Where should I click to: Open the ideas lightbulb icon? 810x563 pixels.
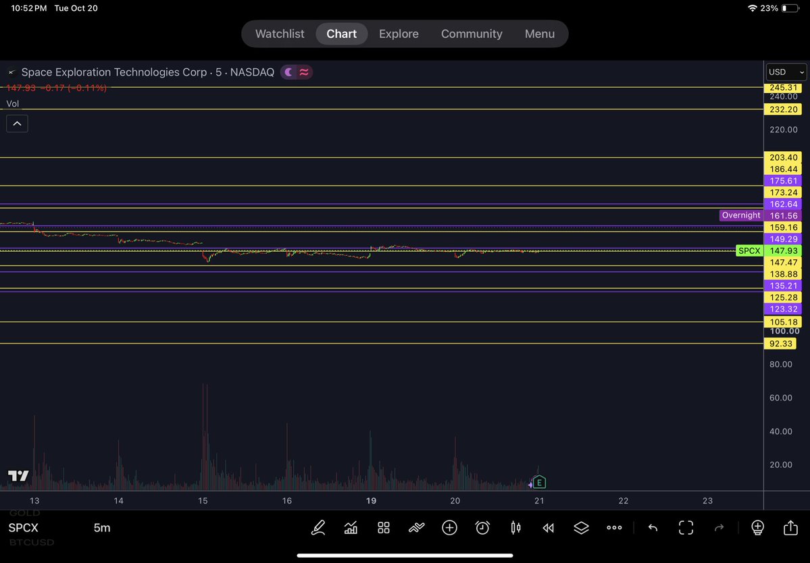tap(757, 528)
